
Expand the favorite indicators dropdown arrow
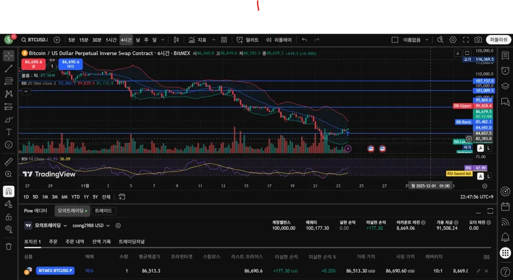[214, 40]
